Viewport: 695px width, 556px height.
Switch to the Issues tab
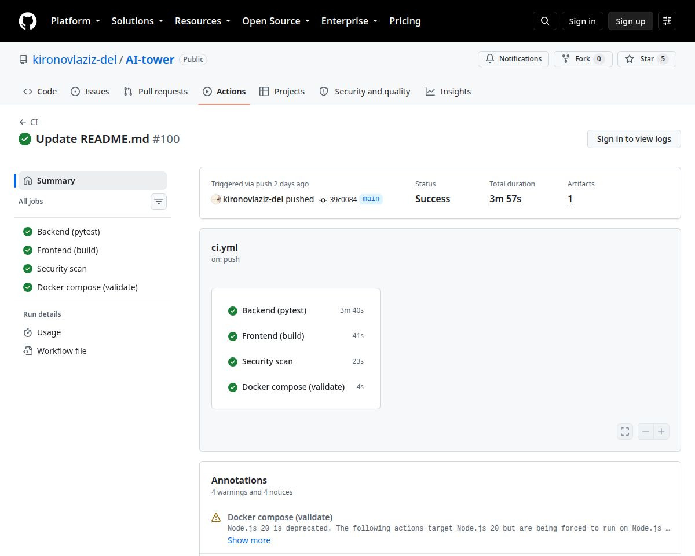click(90, 92)
